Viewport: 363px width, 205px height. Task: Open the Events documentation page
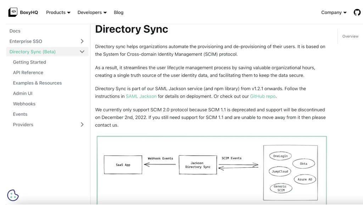tap(20, 114)
